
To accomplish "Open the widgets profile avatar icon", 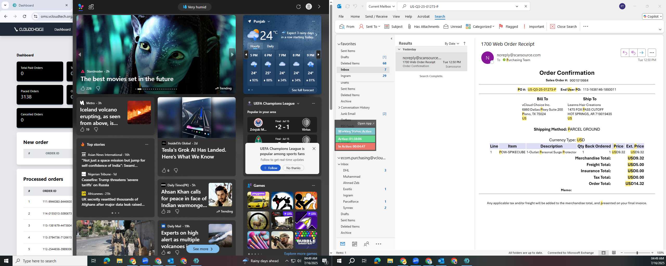I will click(x=309, y=7).
